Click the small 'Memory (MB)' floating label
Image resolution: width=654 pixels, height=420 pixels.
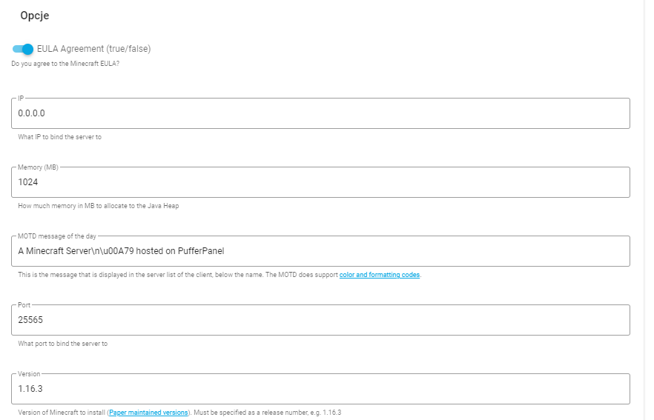pos(38,167)
